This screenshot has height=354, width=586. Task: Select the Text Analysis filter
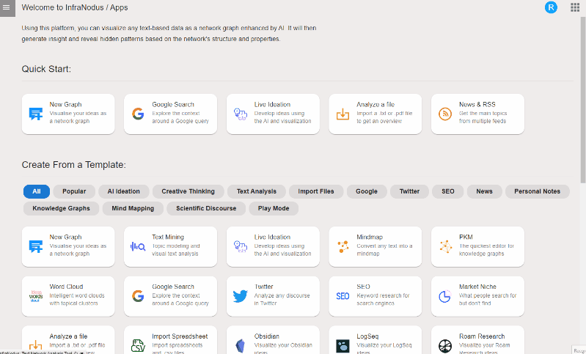point(257,191)
